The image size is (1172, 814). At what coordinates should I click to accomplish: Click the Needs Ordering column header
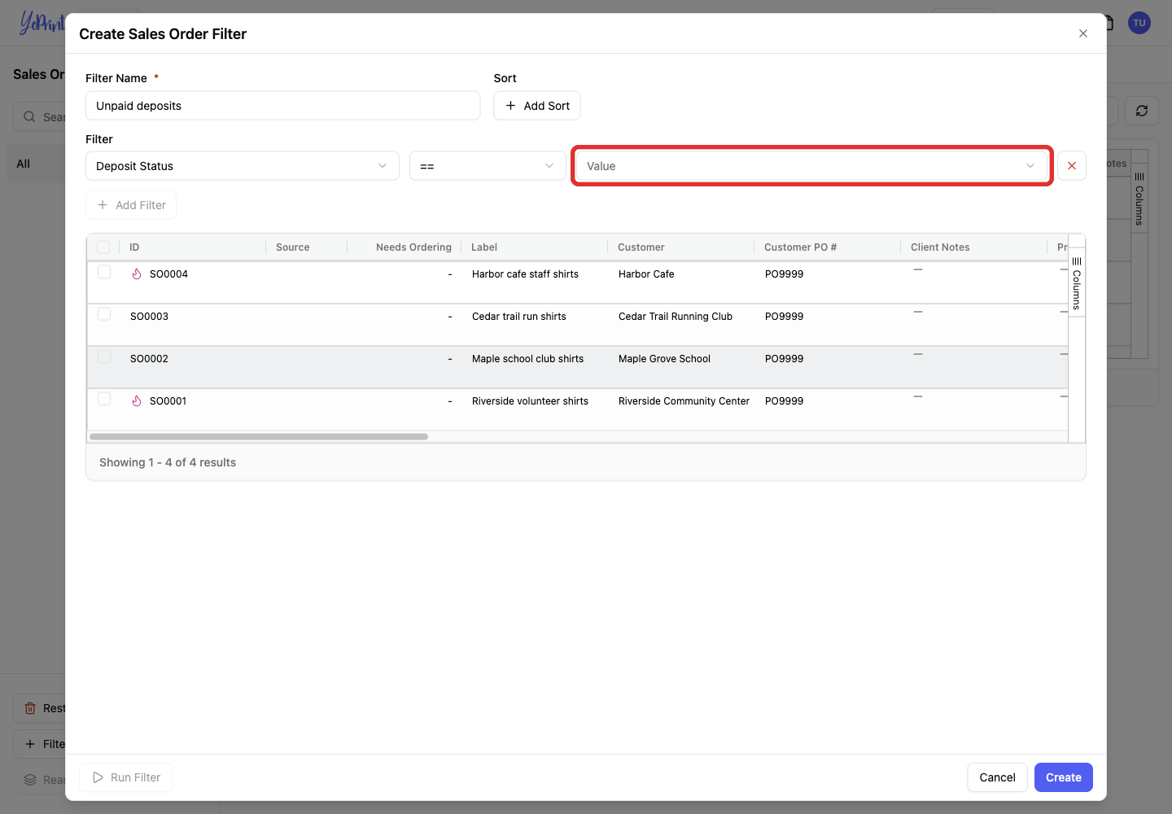413,247
